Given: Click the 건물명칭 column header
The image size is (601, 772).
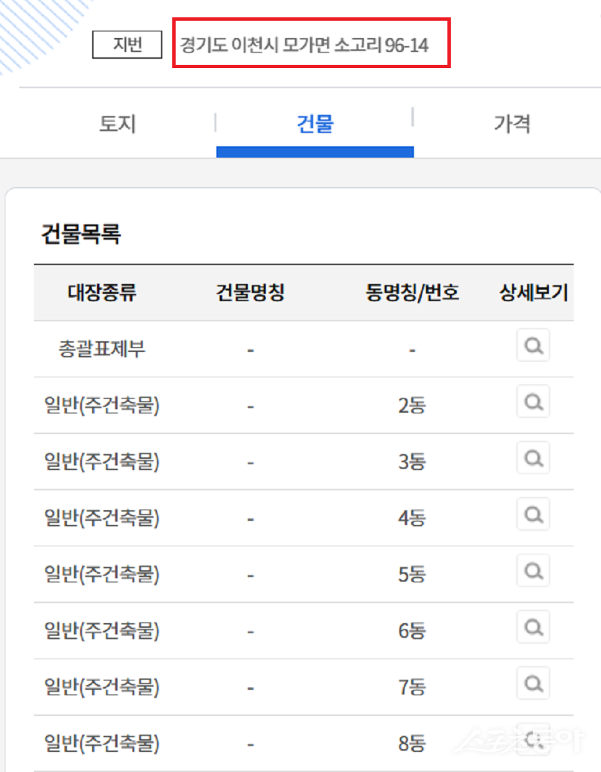Looking at the screenshot, I should click(250, 293).
